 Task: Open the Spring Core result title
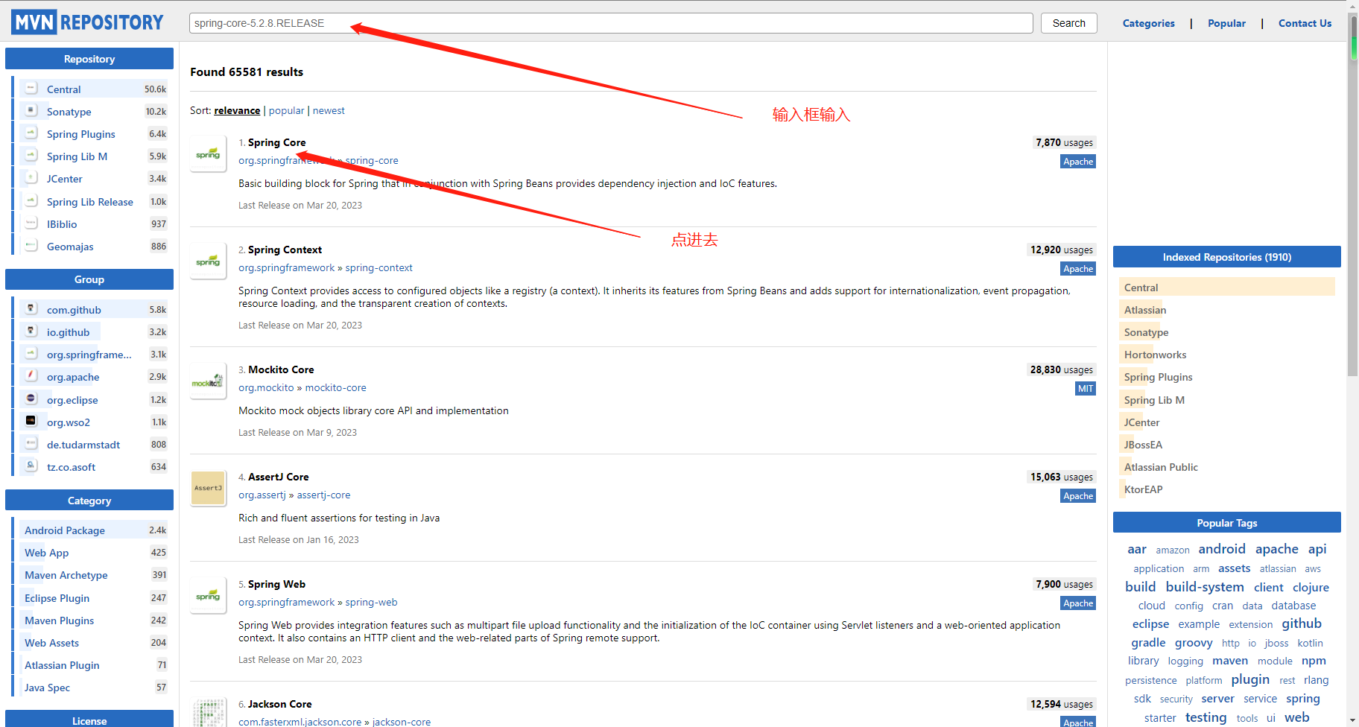coord(276,142)
